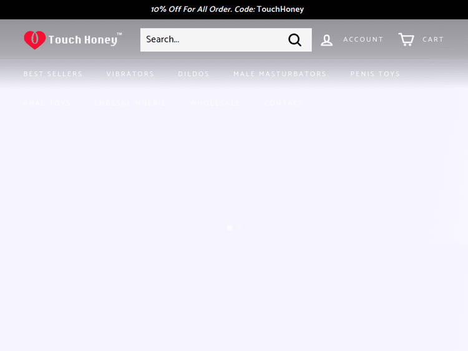468x351 pixels.
Task: Click the magnifying glass search icon
Action: point(295,40)
